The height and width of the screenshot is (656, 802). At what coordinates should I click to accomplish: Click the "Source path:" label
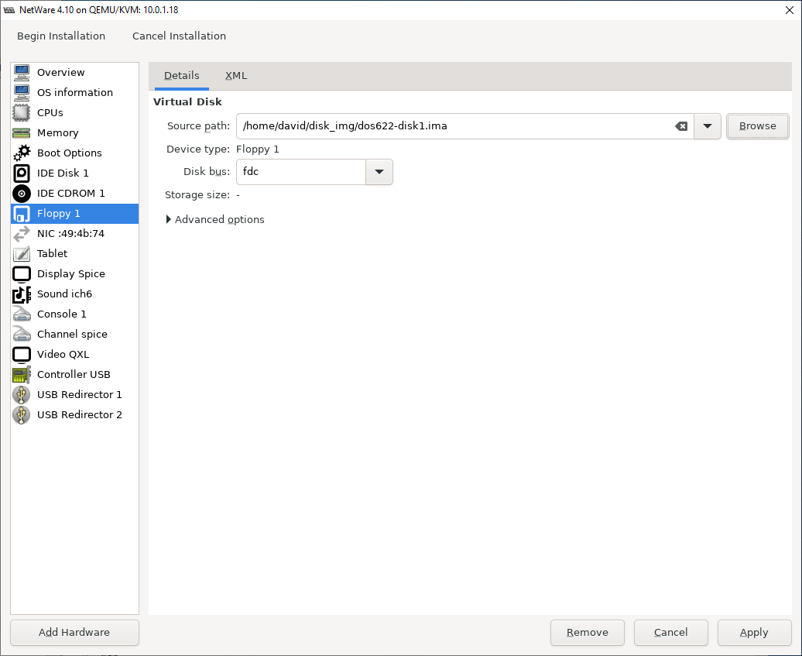click(198, 126)
